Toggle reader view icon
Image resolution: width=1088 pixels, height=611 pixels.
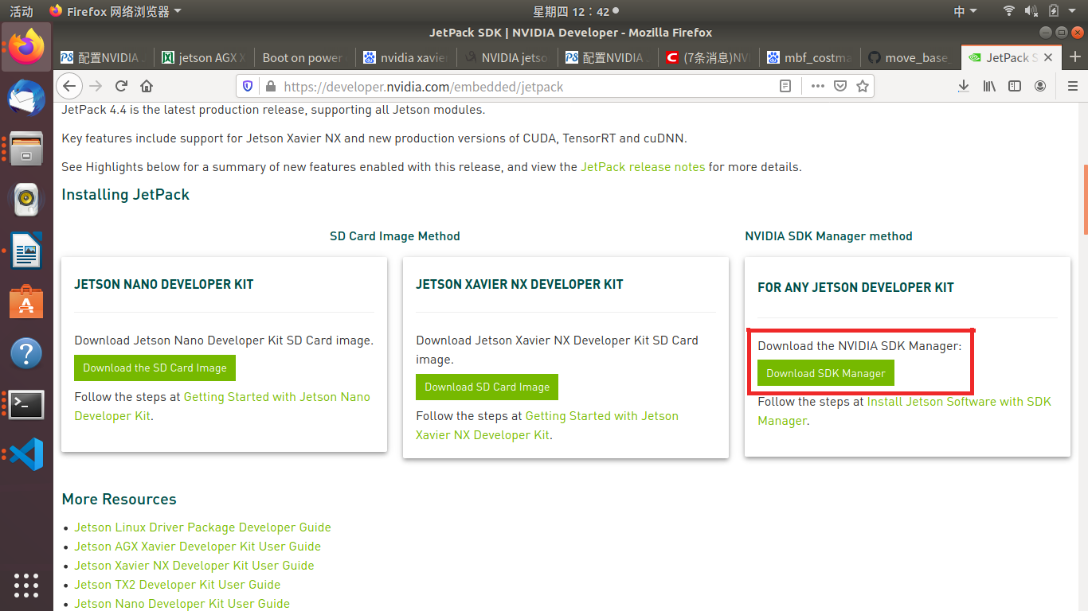(785, 86)
